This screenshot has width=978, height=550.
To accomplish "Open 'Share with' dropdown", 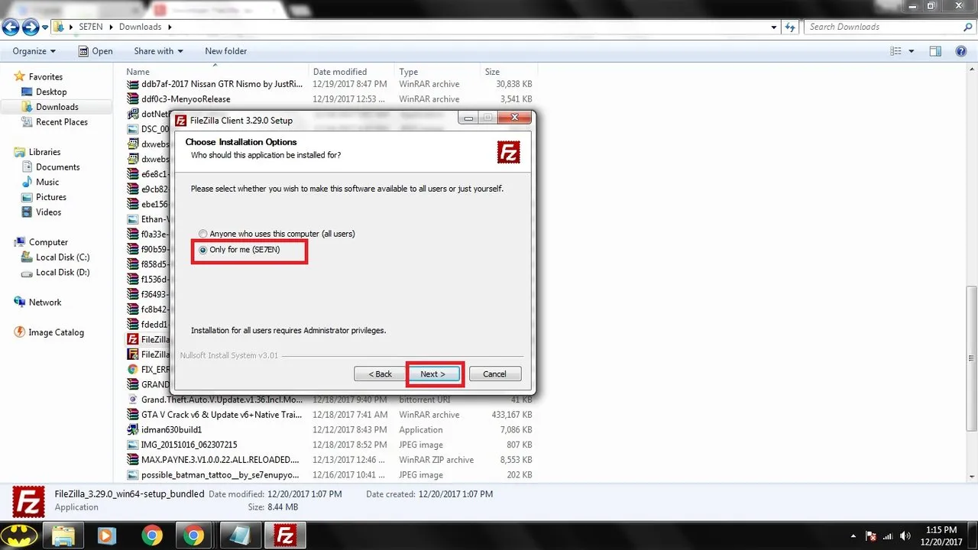I will [x=158, y=51].
